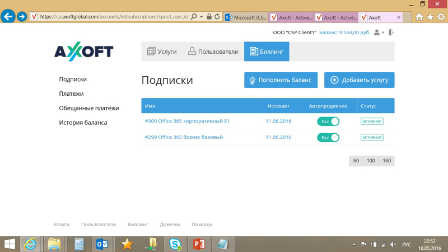Select Платежи in the sidebar
The image size is (448, 252).
[x=71, y=94]
